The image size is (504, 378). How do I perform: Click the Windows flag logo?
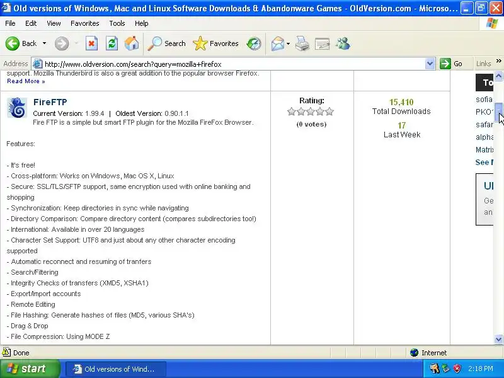(492, 23)
